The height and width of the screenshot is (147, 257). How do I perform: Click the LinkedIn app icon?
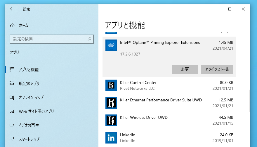[111, 138]
